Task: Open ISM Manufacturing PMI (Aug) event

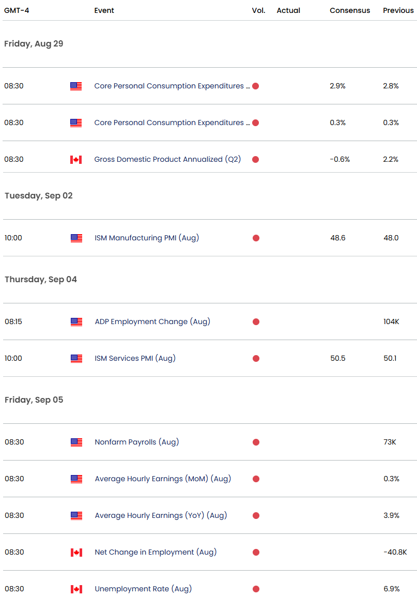Action: click(147, 238)
